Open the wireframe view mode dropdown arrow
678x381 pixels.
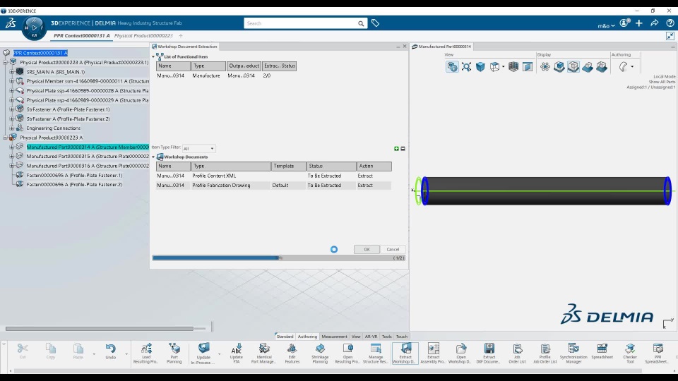click(504, 66)
